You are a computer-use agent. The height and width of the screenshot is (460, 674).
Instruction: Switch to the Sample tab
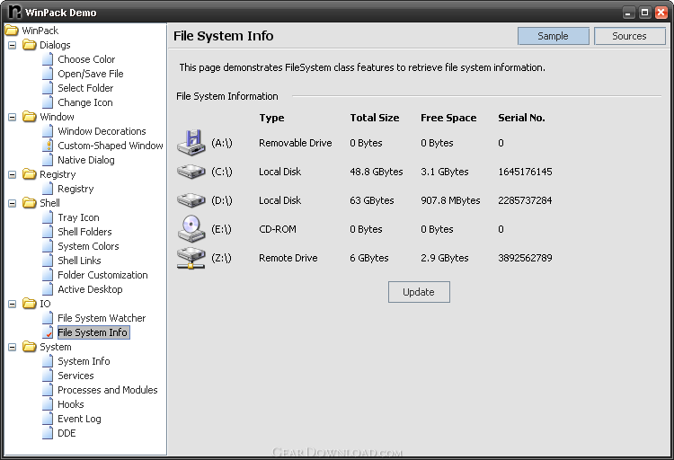point(554,36)
